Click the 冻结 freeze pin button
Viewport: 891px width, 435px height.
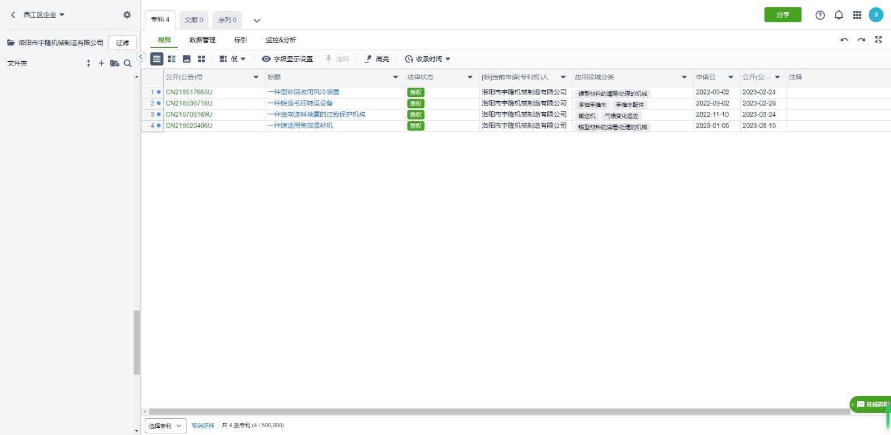pos(337,59)
